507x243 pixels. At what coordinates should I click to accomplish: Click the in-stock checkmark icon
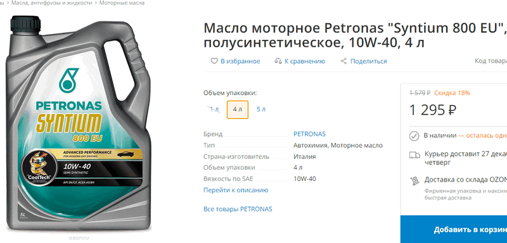(414, 136)
